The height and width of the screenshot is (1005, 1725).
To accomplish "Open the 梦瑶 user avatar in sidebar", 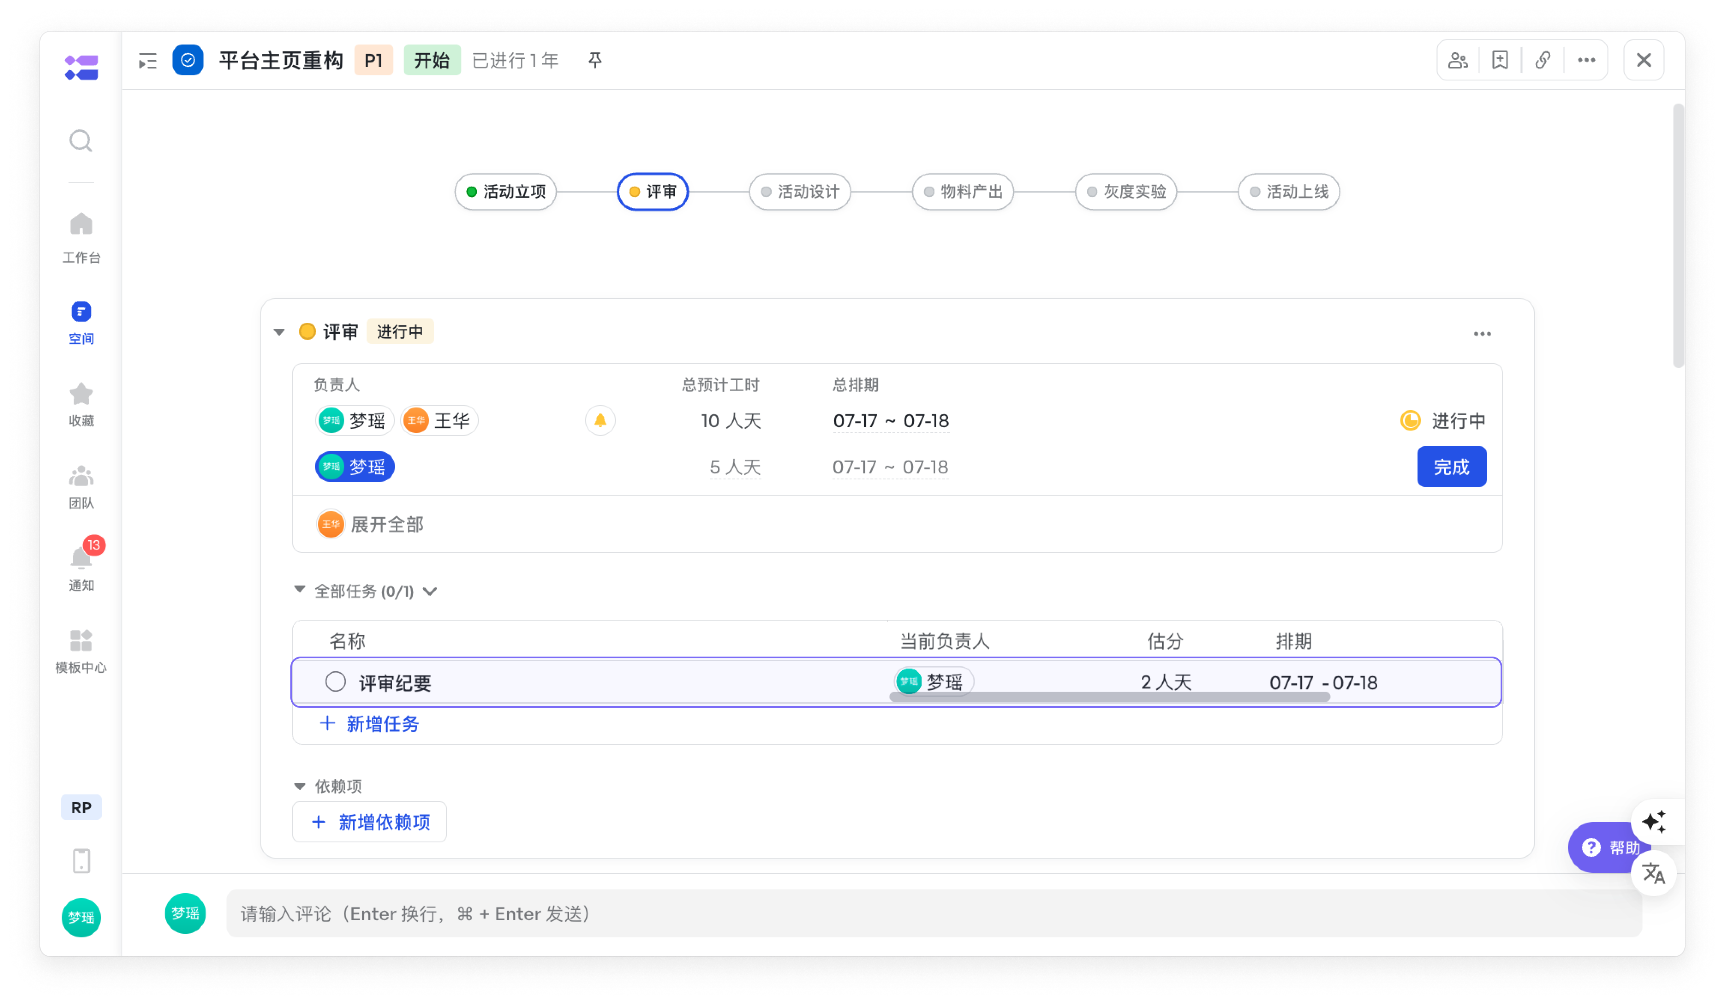I will (81, 917).
